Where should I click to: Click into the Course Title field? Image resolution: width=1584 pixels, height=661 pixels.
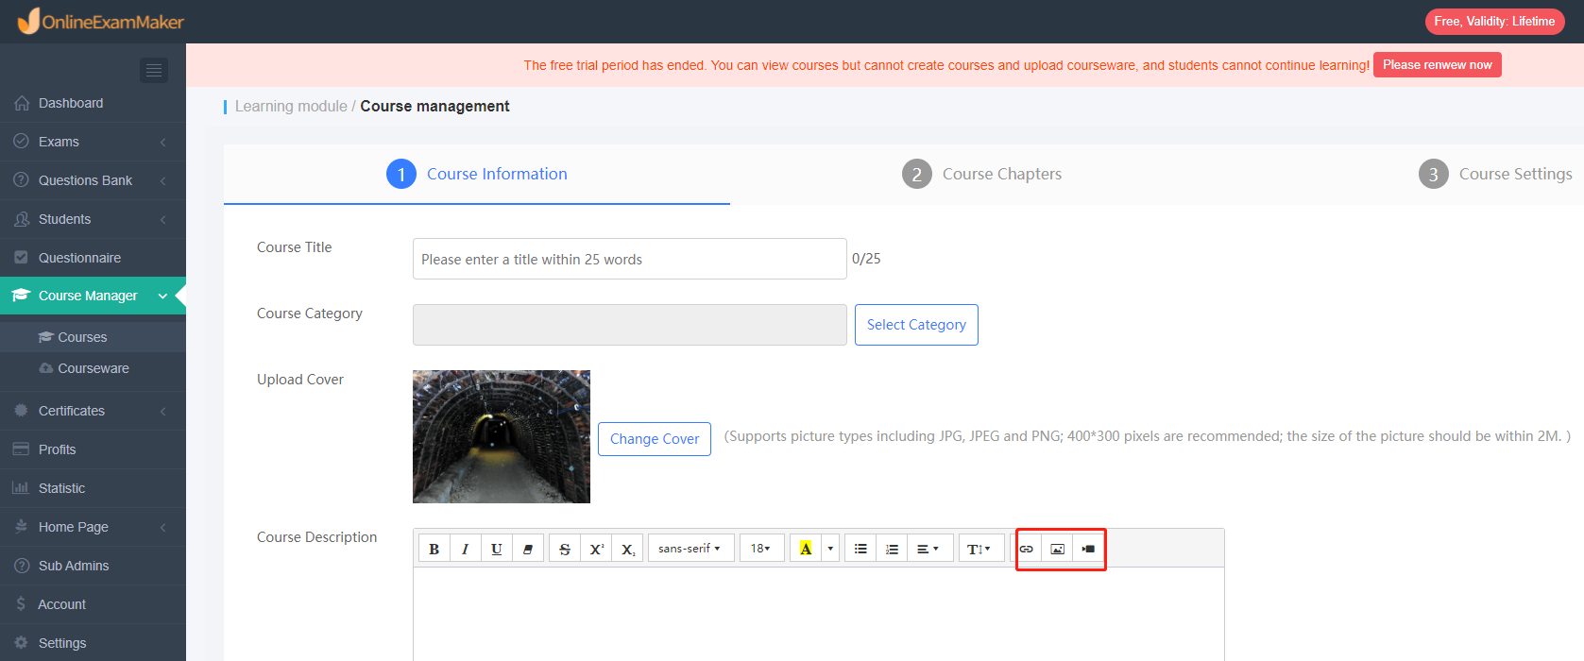coord(630,259)
